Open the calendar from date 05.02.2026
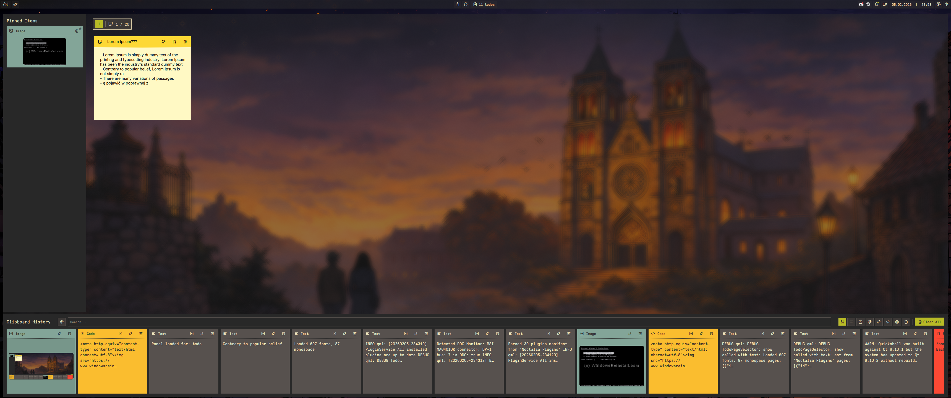951x398 pixels. point(901,4)
